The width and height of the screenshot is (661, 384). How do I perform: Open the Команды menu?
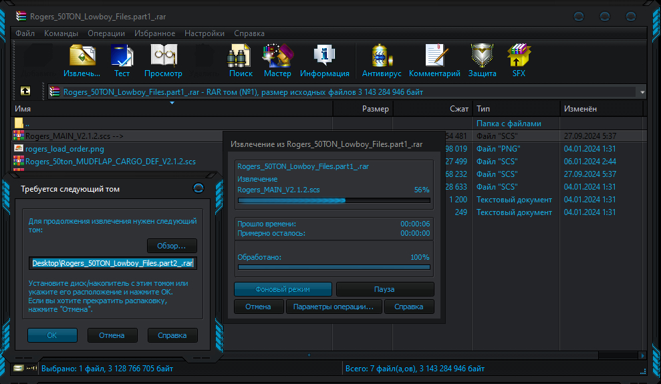[61, 33]
